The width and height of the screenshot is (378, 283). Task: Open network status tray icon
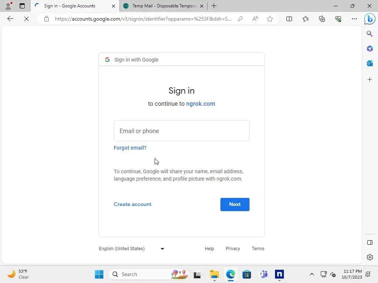tap(323, 274)
